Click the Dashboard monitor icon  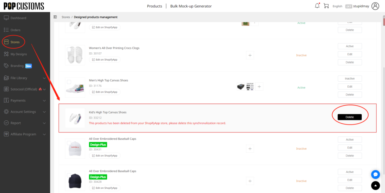[x=6, y=18]
